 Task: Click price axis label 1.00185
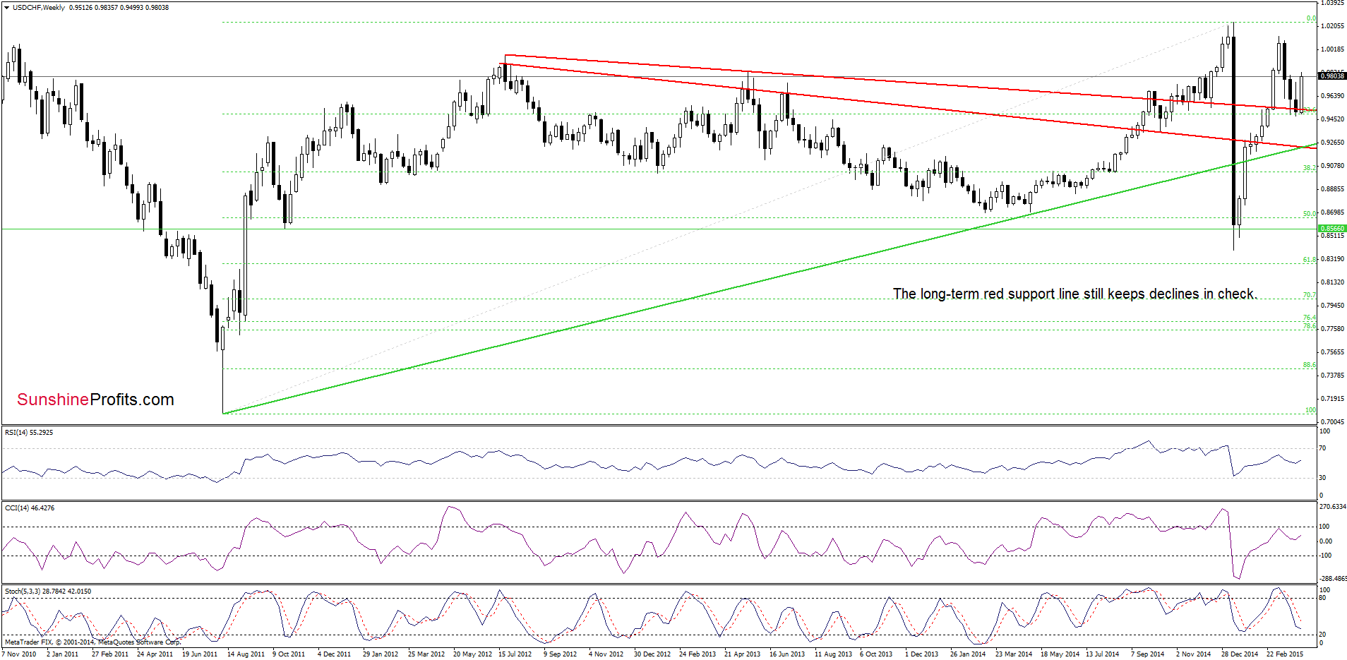(x=1332, y=49)
